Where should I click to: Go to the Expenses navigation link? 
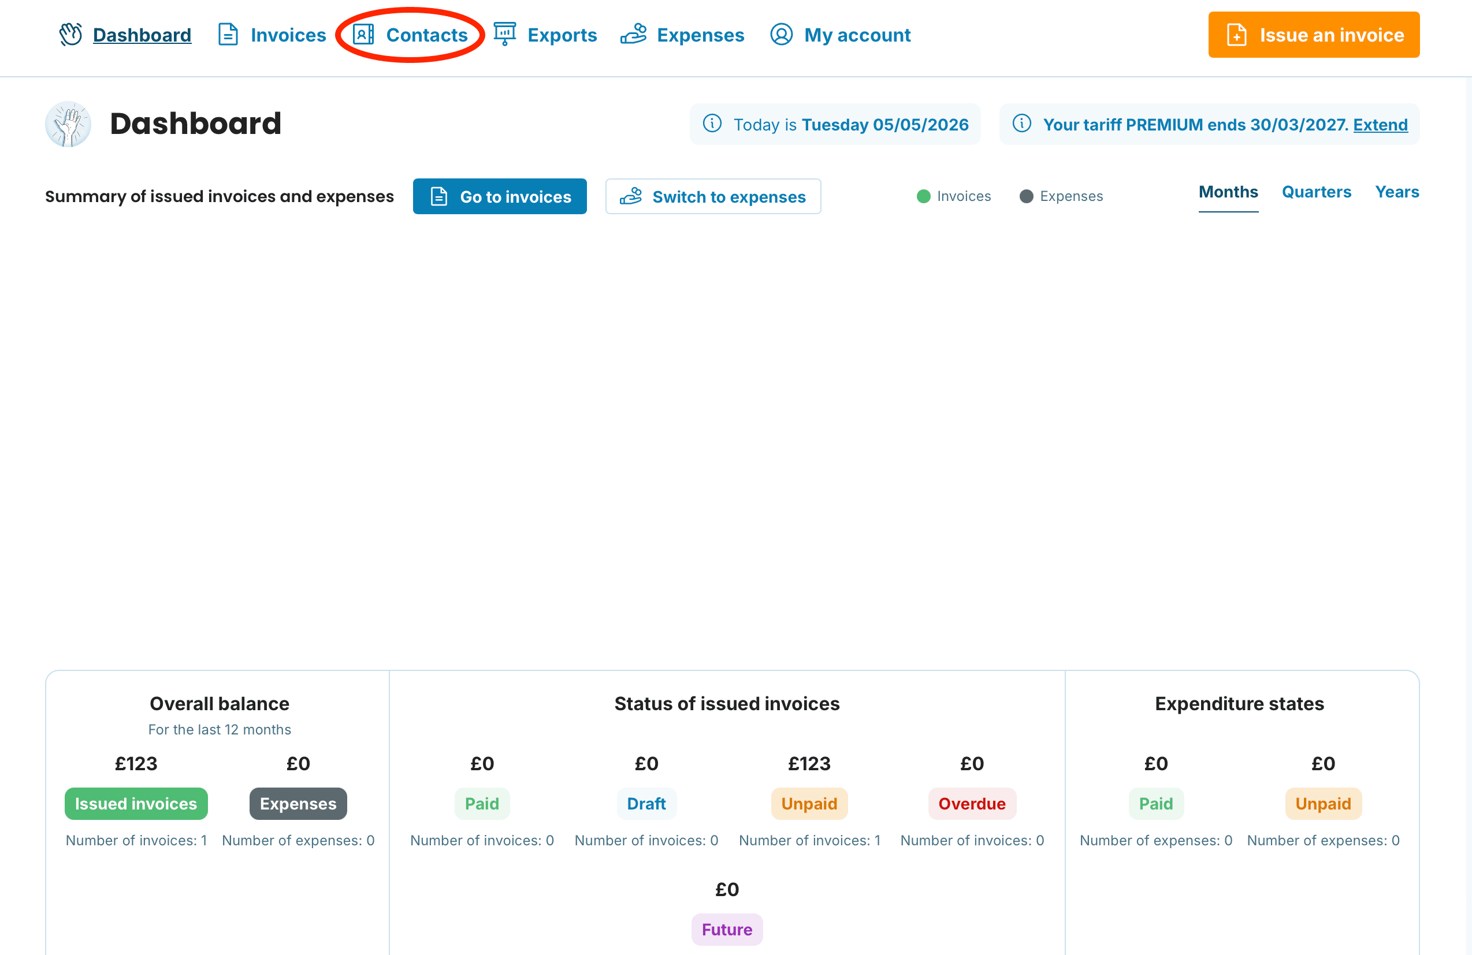tap(700, 35)
